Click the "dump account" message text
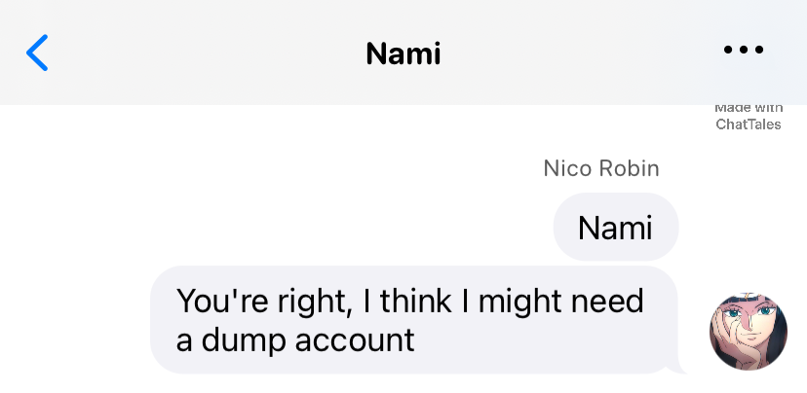Viewport: 807px width, 393px height. [x=295, y=340]
